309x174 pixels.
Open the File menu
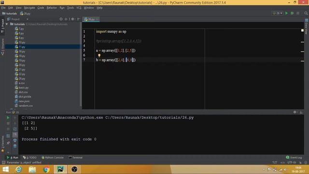3,8
